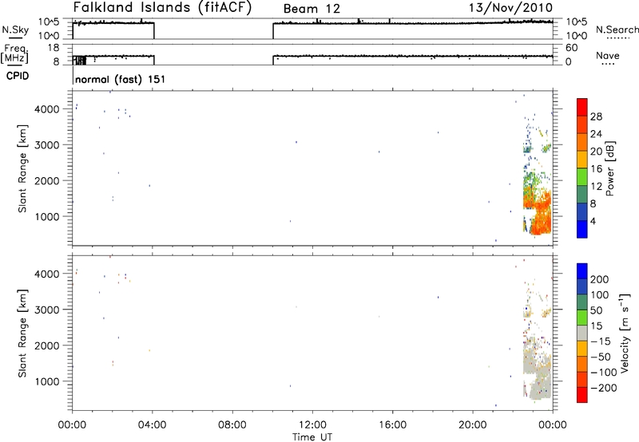Click the date '13/Nov/2010'
The height and width of the screenshot is (442, 639).
pyautogui.click(x=511, y=8)
